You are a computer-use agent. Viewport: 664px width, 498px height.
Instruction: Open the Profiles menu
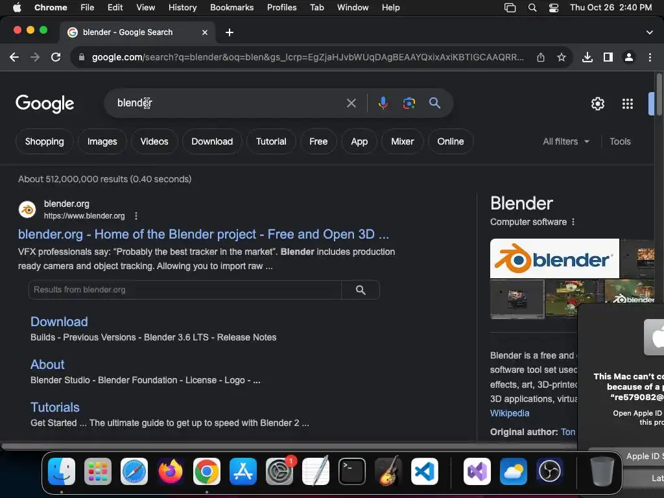[281, 8]
